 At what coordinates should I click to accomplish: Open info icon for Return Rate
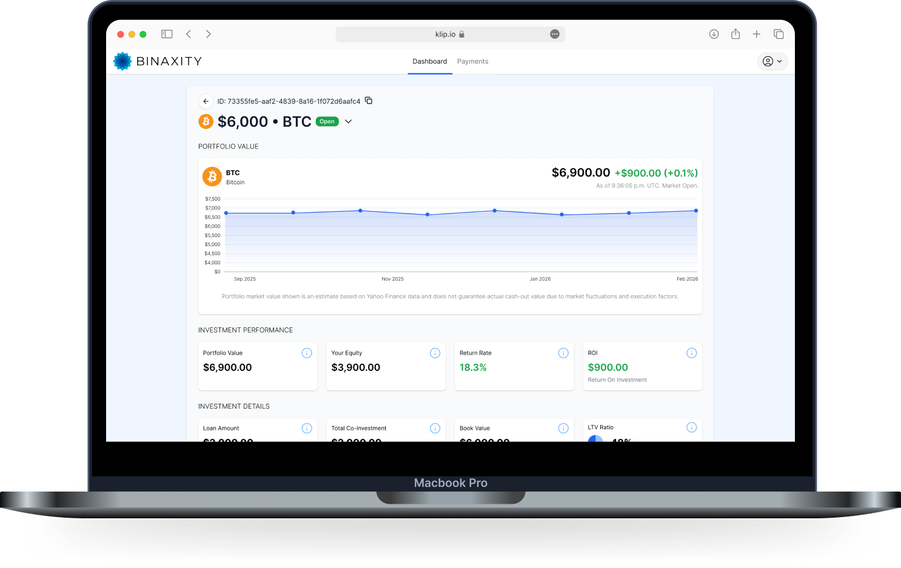pos(563,353)
